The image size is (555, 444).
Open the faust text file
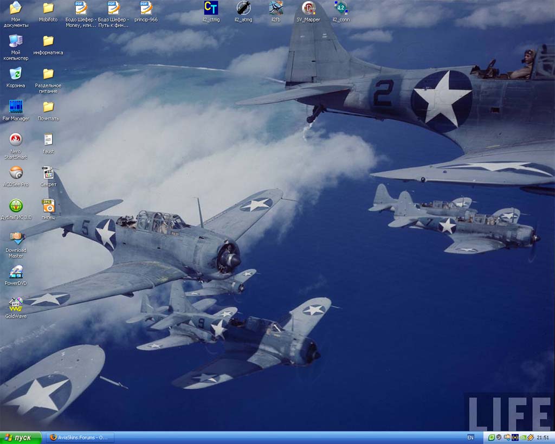tap(48, 140)
